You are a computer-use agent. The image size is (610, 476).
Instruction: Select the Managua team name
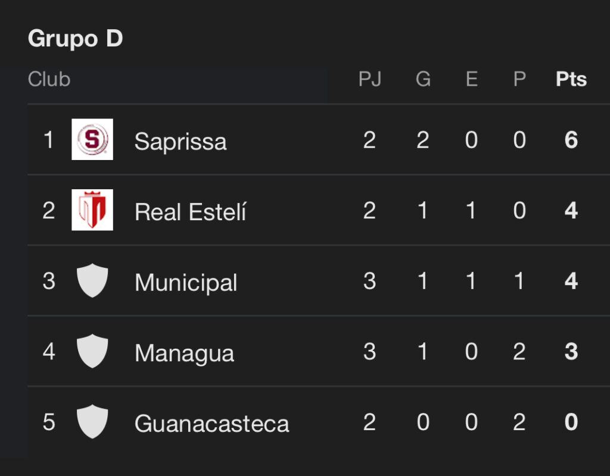pyautogui.click(x=184, y=353)
